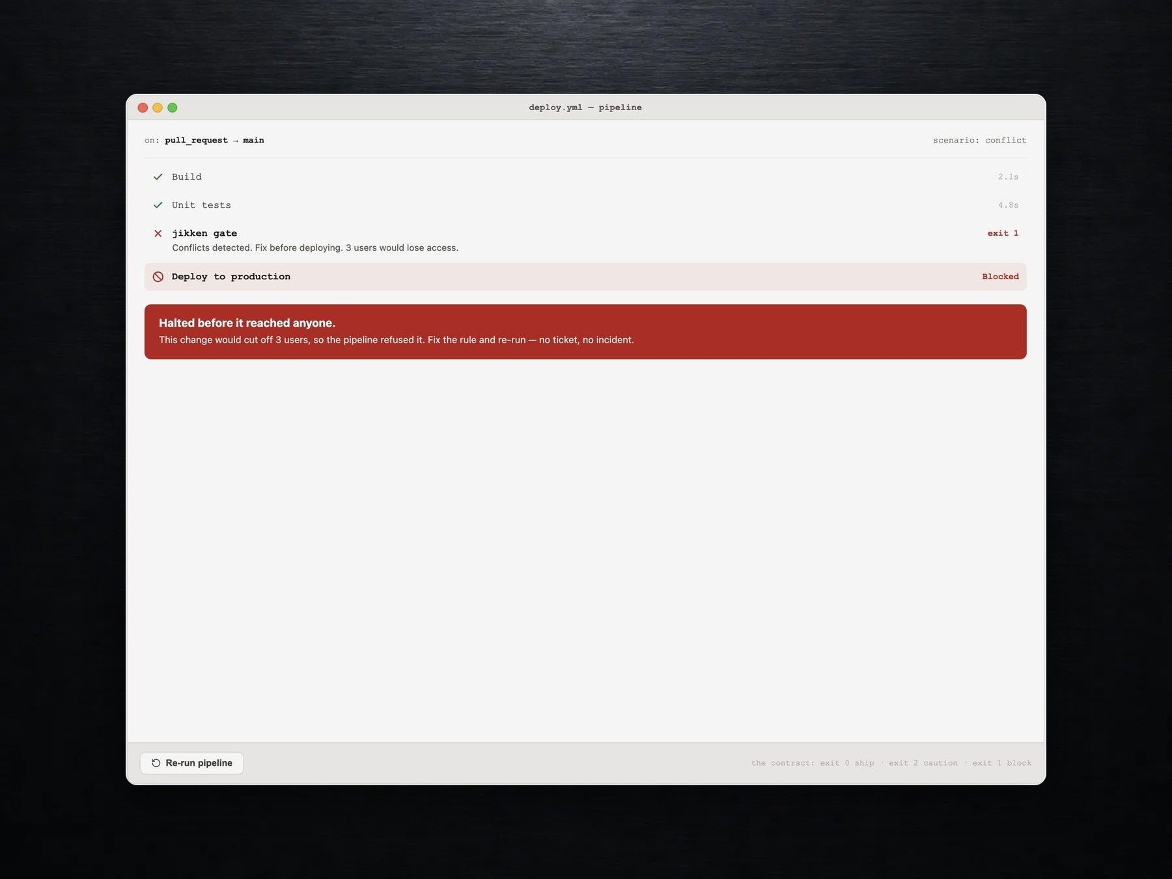The height and width of the screenshot is (879, 1172).
Task: Click the red banner description sentence
Action: [397, 340]
